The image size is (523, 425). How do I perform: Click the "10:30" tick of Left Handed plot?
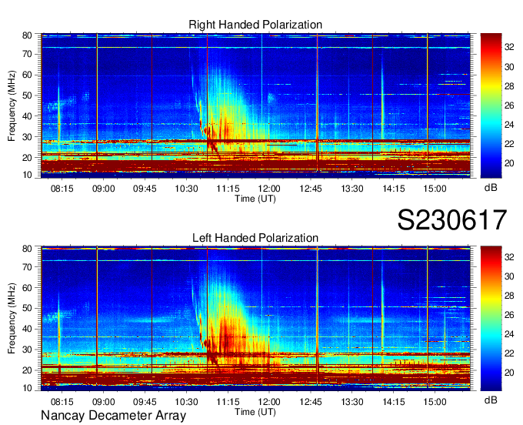pyautogui.click(x=186, y=402)
